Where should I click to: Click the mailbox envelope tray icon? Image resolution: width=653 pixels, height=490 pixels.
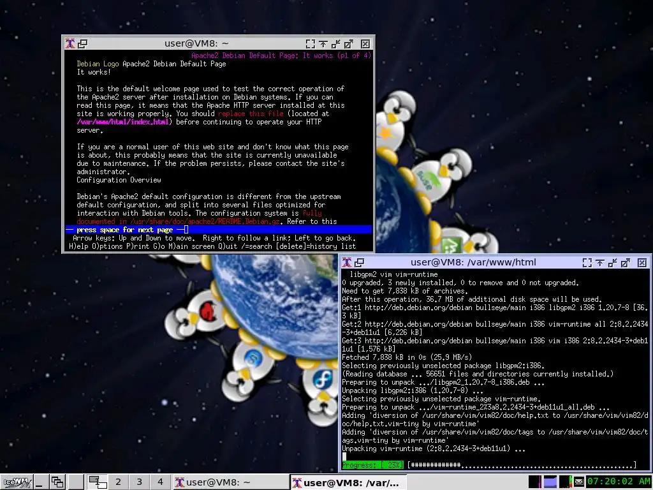click(x=579, y=482)
